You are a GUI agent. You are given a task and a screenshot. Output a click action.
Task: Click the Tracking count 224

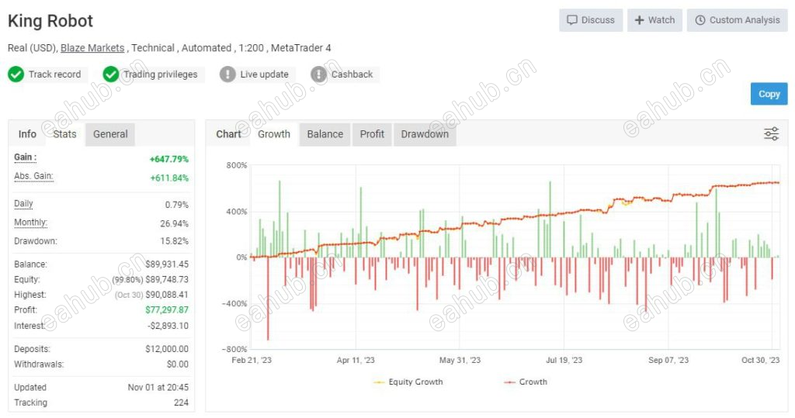[x=181, y=402]
